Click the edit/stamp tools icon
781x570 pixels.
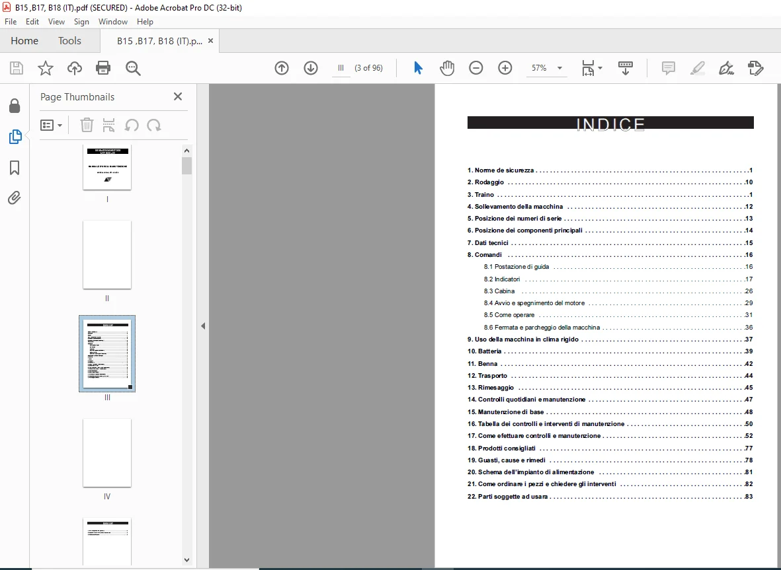click(756, 68)
